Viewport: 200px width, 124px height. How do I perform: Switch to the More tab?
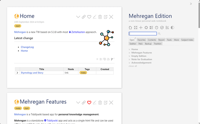pos(177,40)
